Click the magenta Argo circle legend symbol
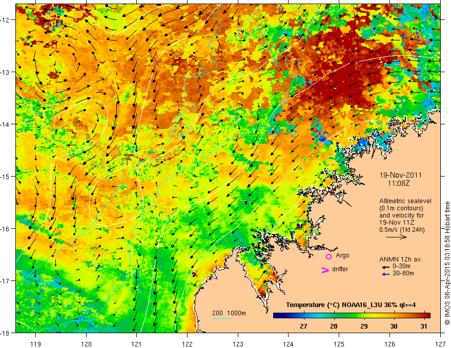 click(329, 256)
